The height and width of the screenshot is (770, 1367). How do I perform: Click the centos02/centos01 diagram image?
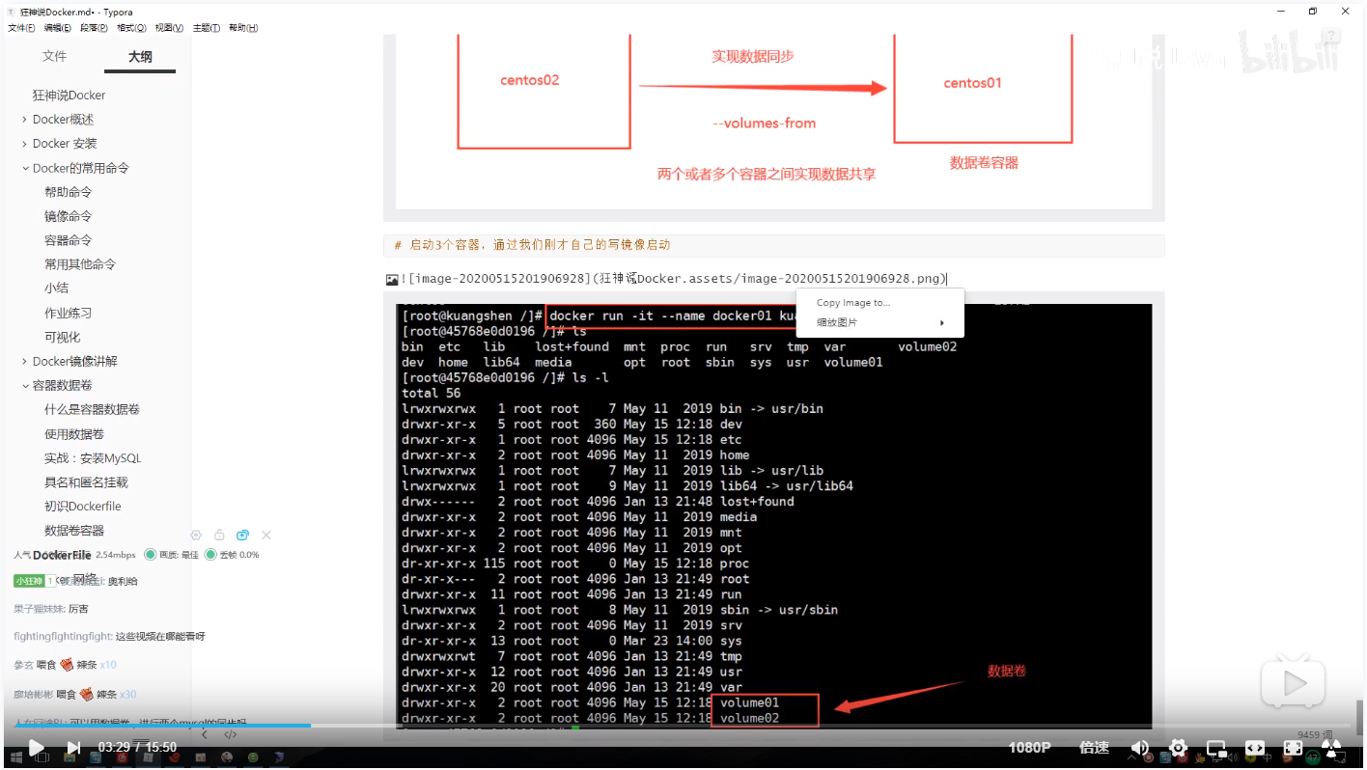click(x=773, y=122)
